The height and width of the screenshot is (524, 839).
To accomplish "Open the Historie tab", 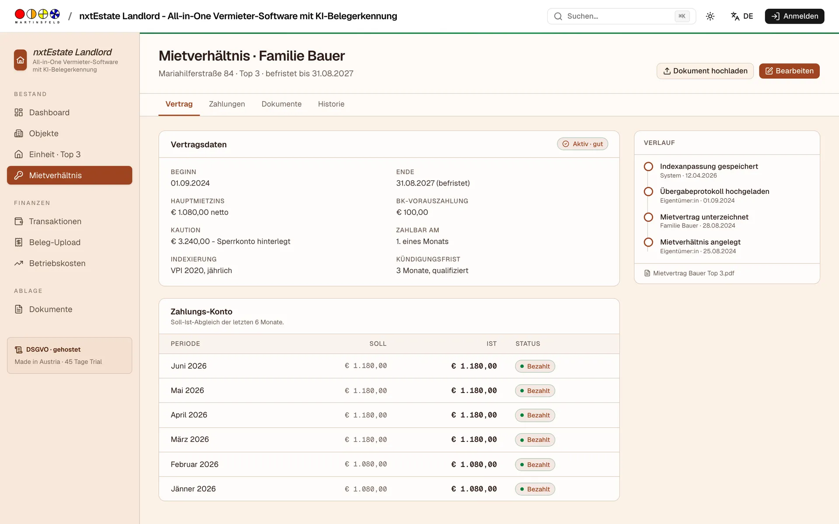I will (x=331, y=104).
